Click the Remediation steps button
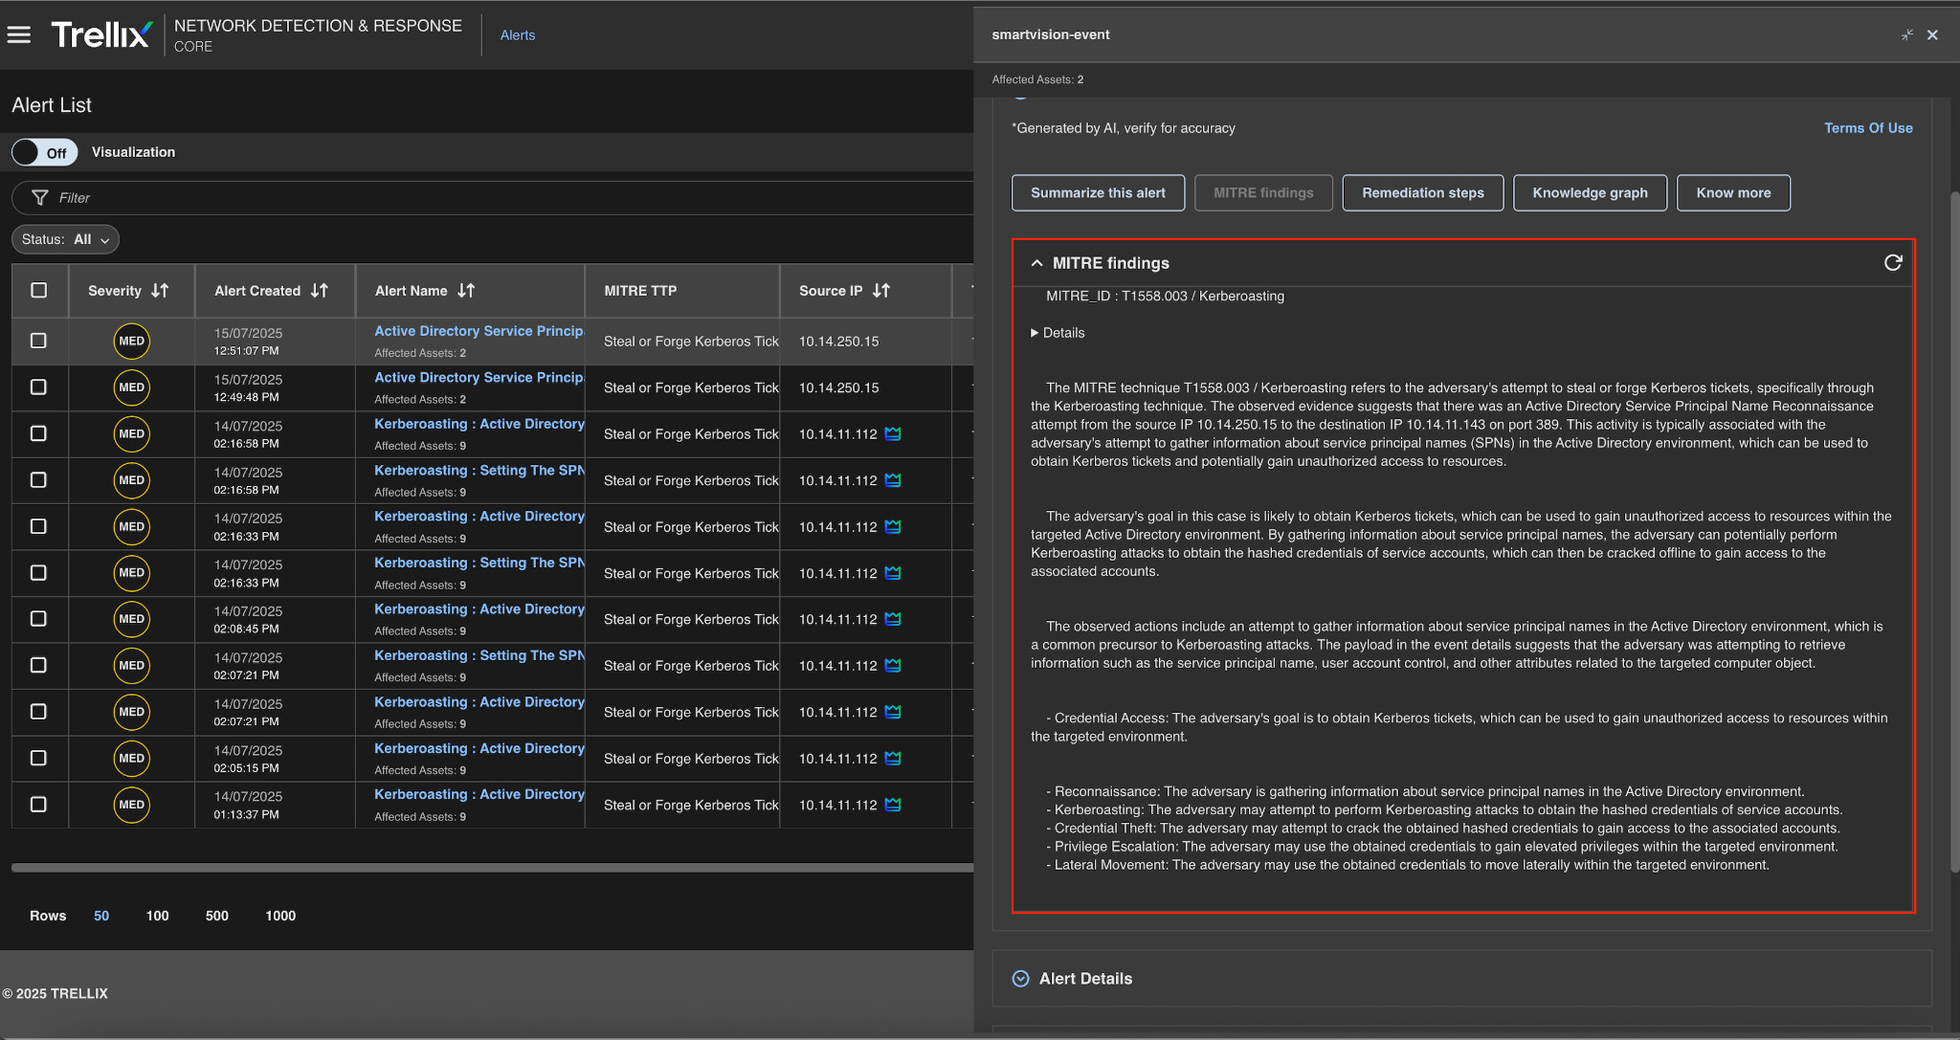 tap(1422, 193)
